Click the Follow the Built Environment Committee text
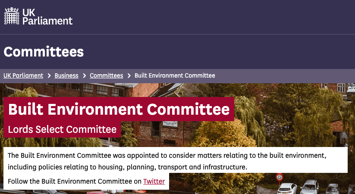The width and height of the screenshot is (355, 194). (74, 181)
